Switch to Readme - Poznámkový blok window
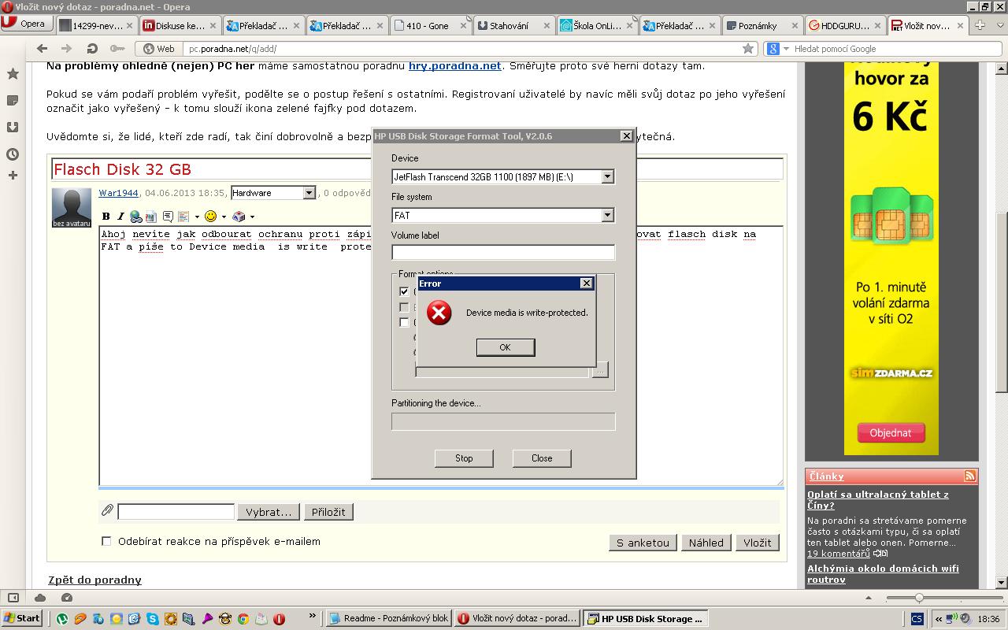Viewport: 1008px width, 630px height. tap(388, 619)
